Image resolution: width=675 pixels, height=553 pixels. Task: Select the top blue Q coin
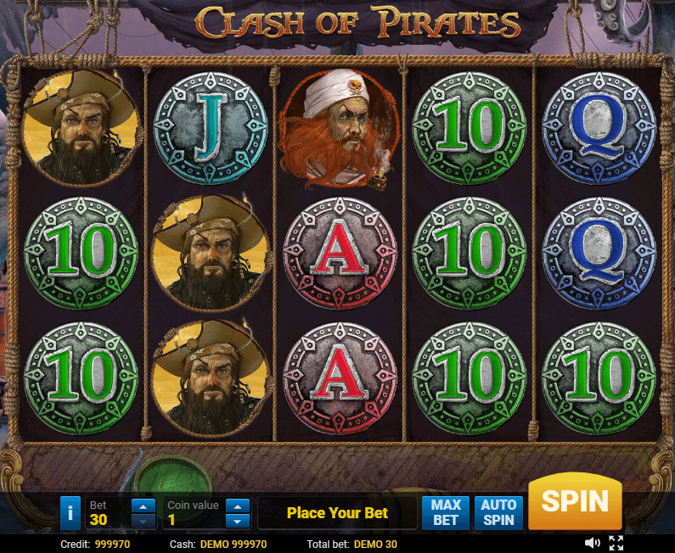click(599, 129)
